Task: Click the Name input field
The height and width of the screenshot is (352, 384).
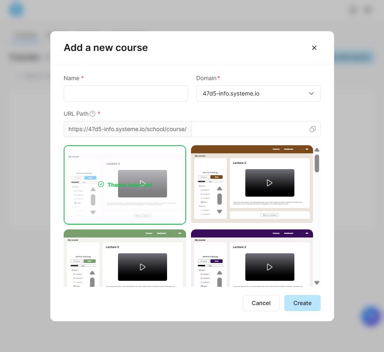Action: (x=126, y=93)
